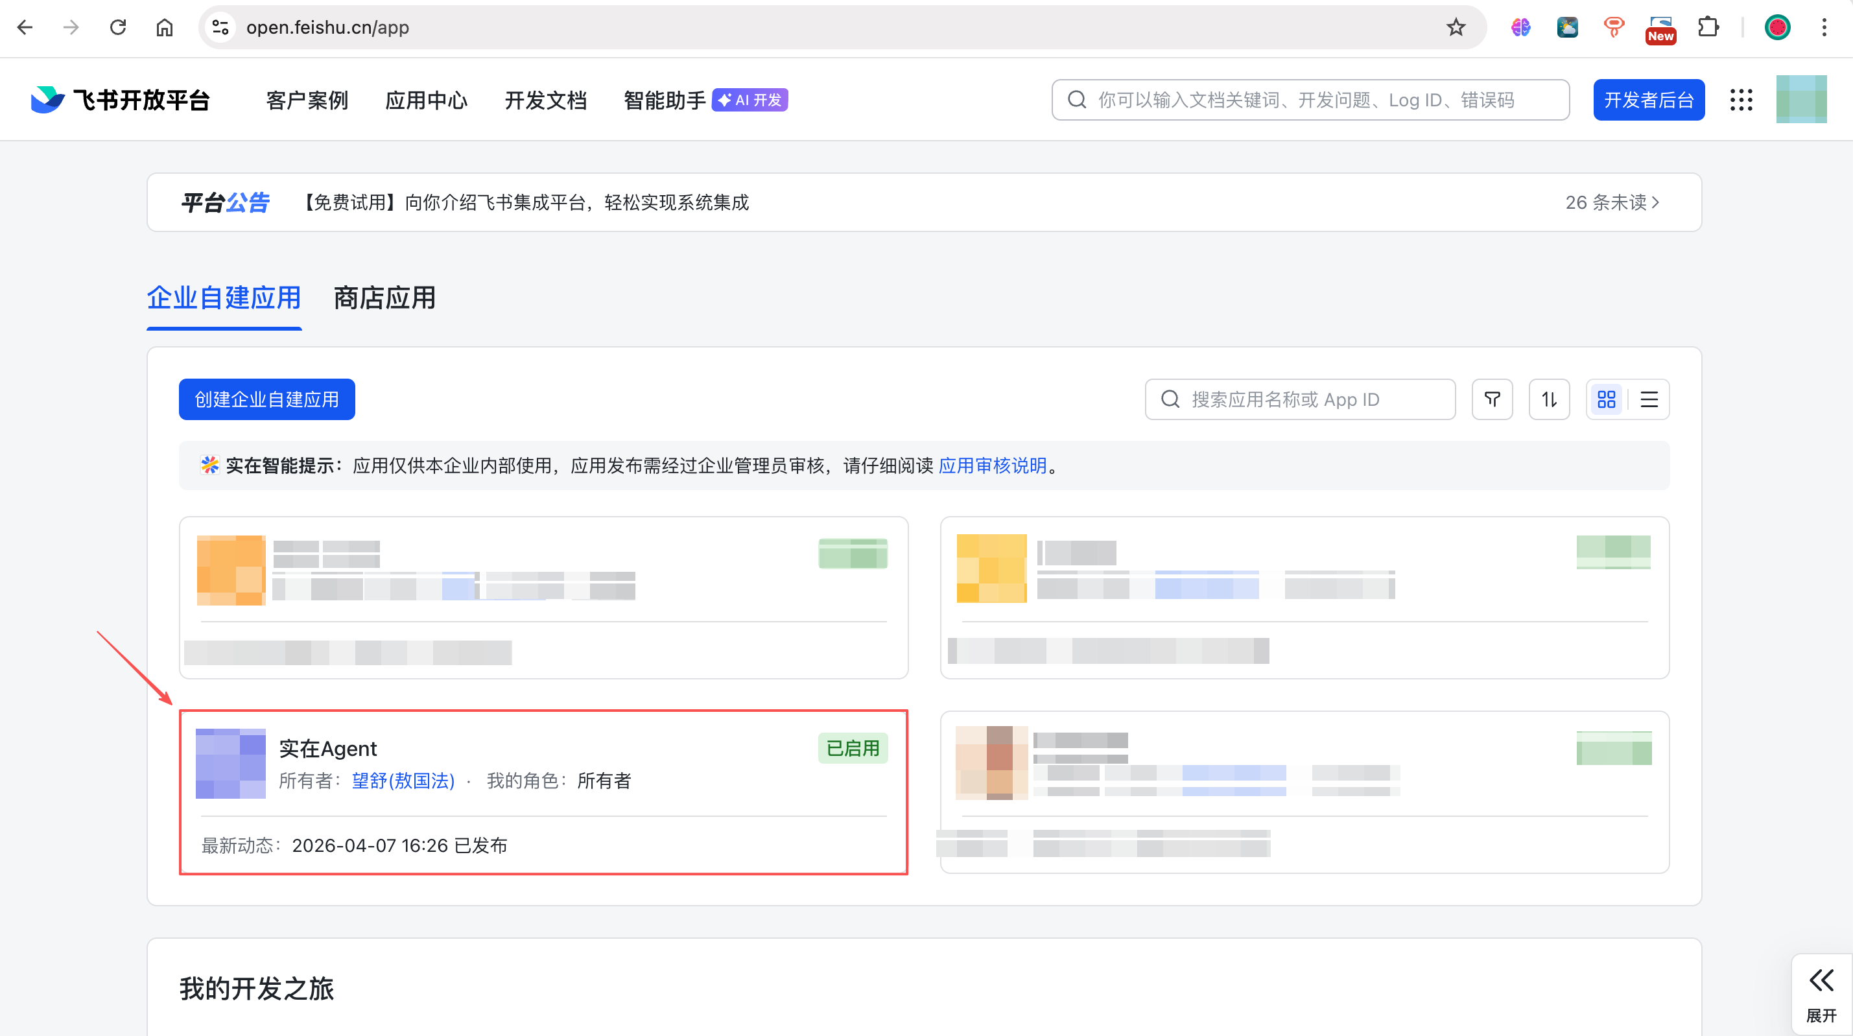
Task: Open the 26 条未读 announcements
Action: pos(1612,202)
